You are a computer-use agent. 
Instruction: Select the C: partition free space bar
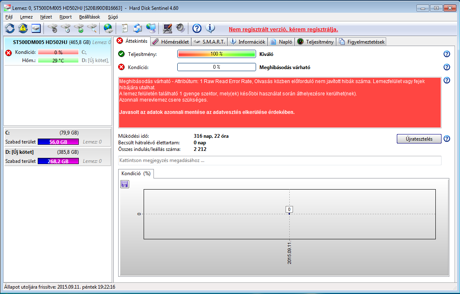coord(58,142)
